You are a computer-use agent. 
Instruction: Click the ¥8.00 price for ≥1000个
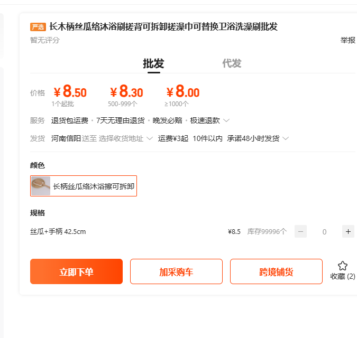[x=182, y=92]
